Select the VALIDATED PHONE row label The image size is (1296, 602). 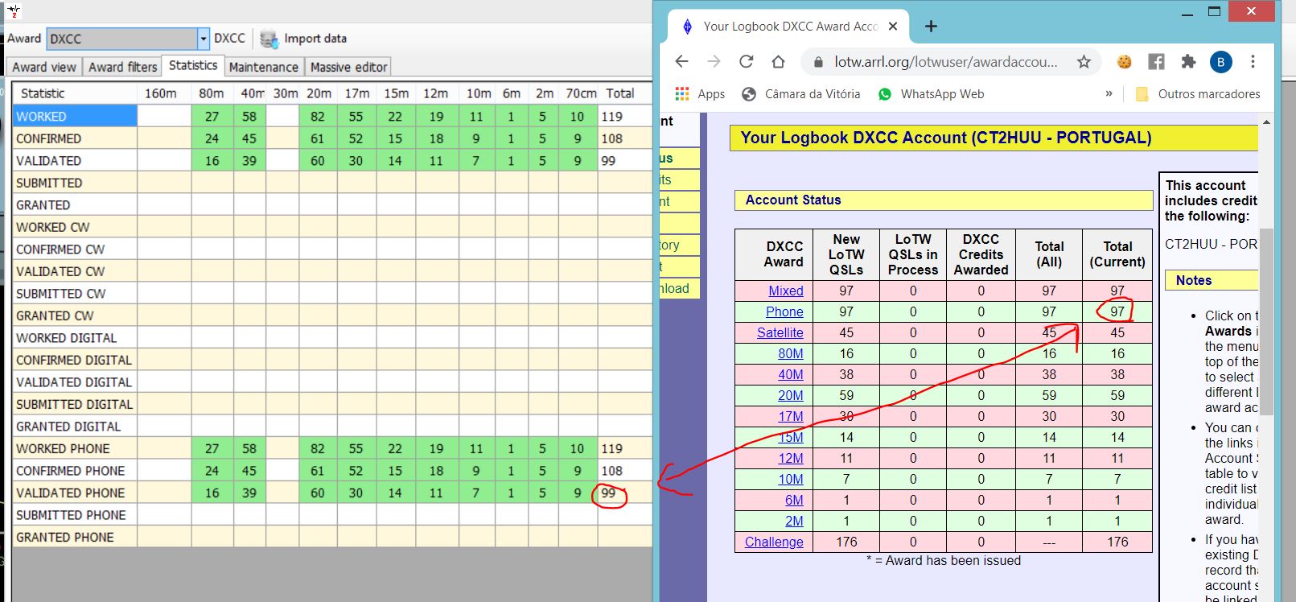click(x=71, y=493)
